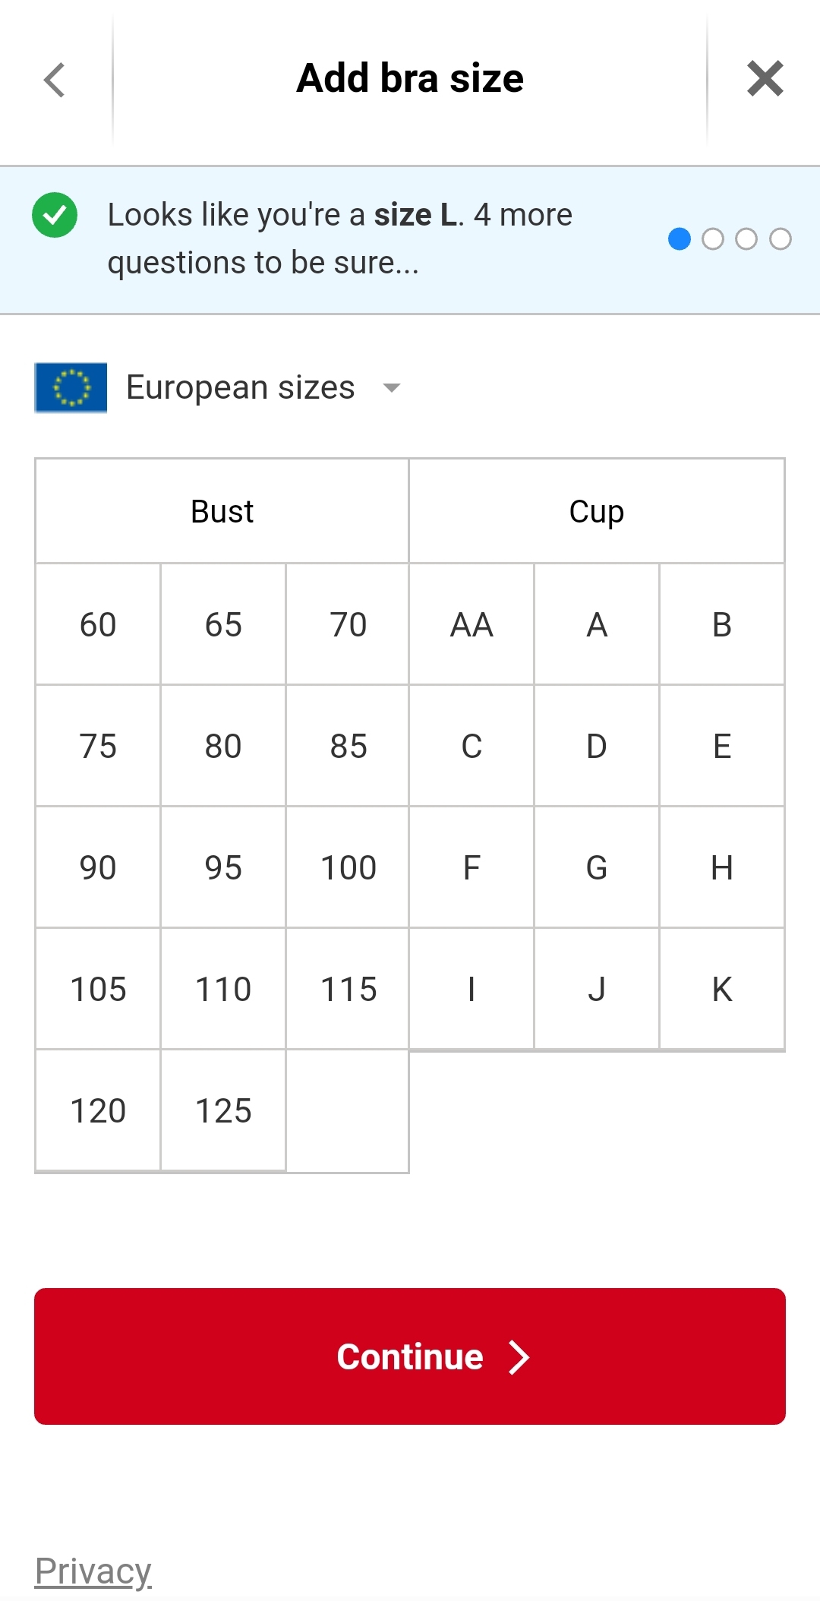This screenshot has height=1601, width=820.
Task: Close the Add bra size dialog
Action: 765,79
